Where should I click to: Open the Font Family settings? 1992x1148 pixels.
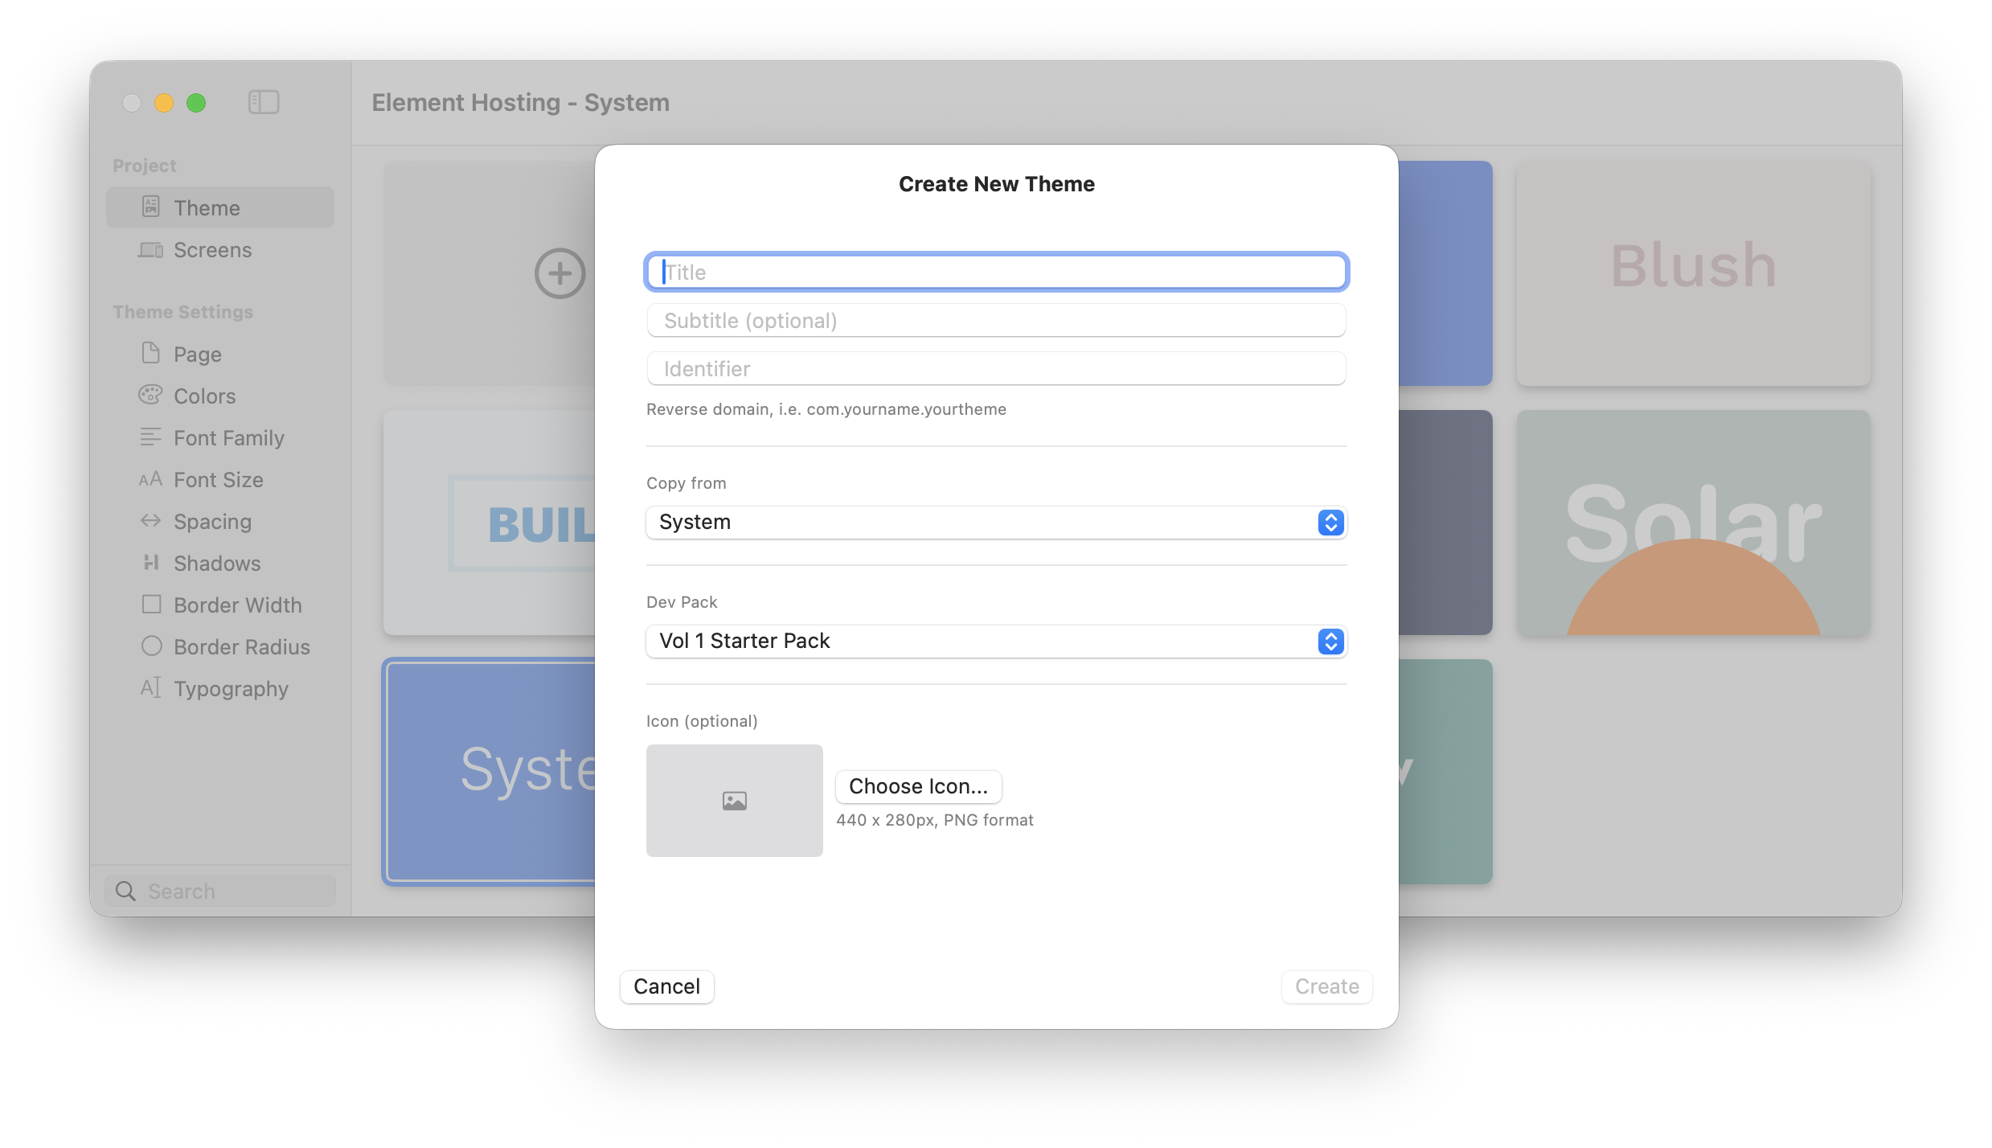[x=228, y=438]
